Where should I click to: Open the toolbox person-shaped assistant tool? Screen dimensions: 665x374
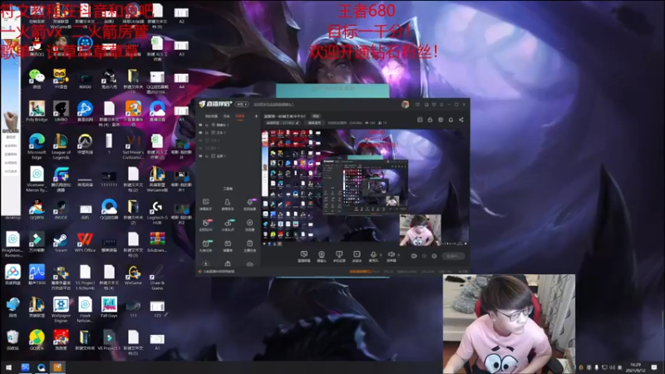(227, 204)
